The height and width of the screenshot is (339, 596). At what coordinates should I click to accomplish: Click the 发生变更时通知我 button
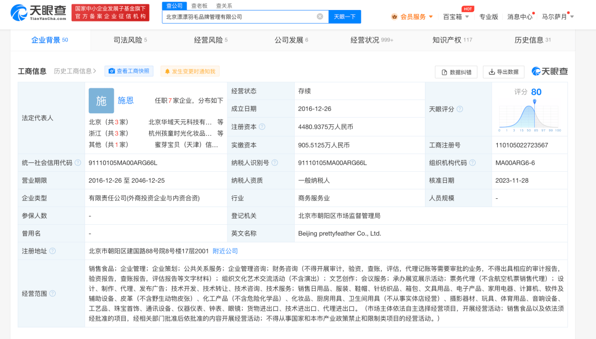[x=190, y=72]
